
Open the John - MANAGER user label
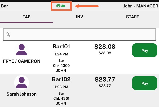click(x=141, y=6)
